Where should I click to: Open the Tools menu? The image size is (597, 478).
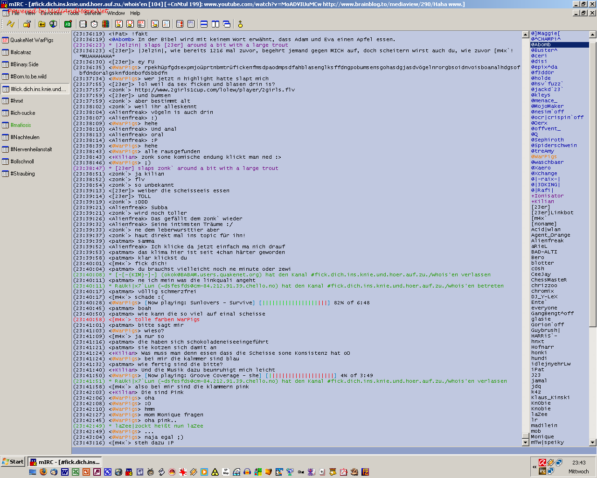pyautogui.click(x=73, y=13)
